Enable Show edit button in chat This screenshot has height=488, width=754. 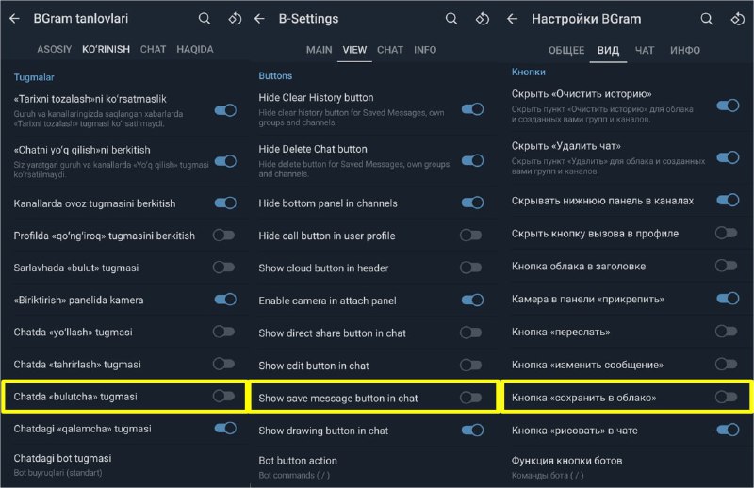(470, 365)
